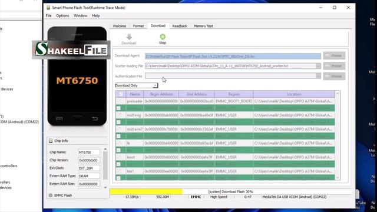Image resolution: width=377 pixels, height=212 pixels.
Task: Click the Chip Info scroll-up arrow
Action: 105,149
